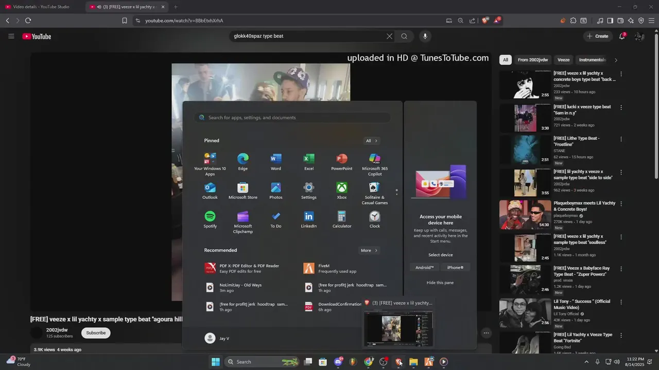This screenshot has width=659, height=370.
Task: Open "Sam in n.y" video thumbnail
Action: 525,118
